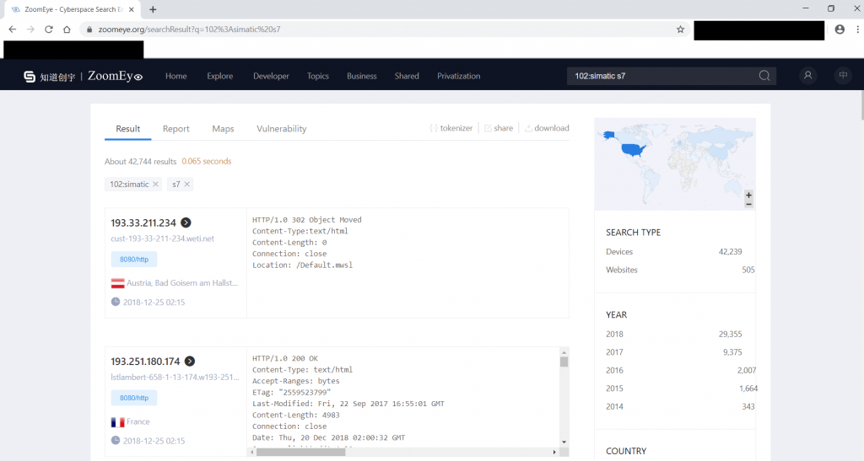The height and width of the screenshot is (461, 864).
Task: Close the ZoomEye browser tab
Action: 131,9
